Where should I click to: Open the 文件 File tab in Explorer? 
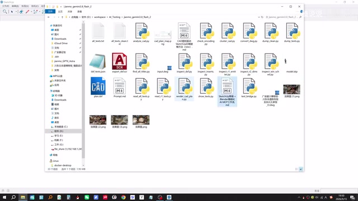coord(50,11)
